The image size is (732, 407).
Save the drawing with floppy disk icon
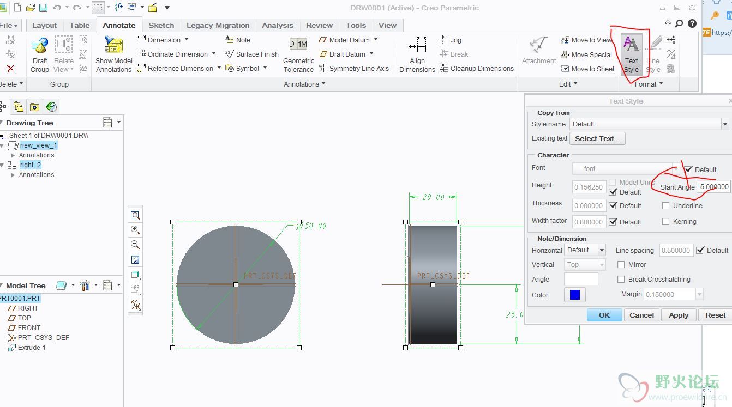pyautogui.click(x=43, y=8)
